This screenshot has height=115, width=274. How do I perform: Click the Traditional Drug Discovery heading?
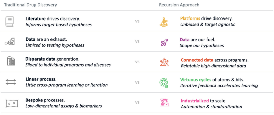[x=30, y=5]
